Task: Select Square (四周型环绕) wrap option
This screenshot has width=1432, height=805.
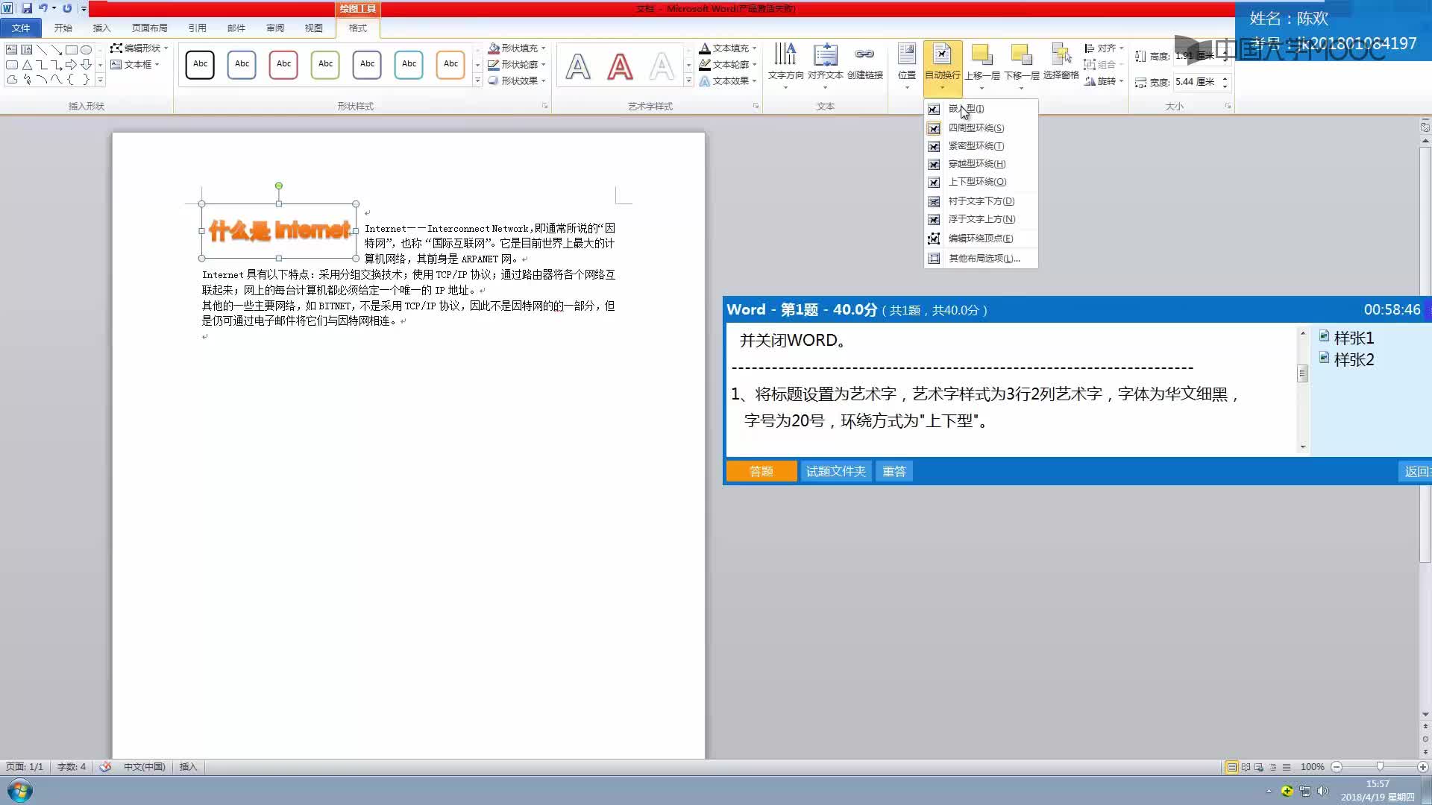Action: point(981,128)
